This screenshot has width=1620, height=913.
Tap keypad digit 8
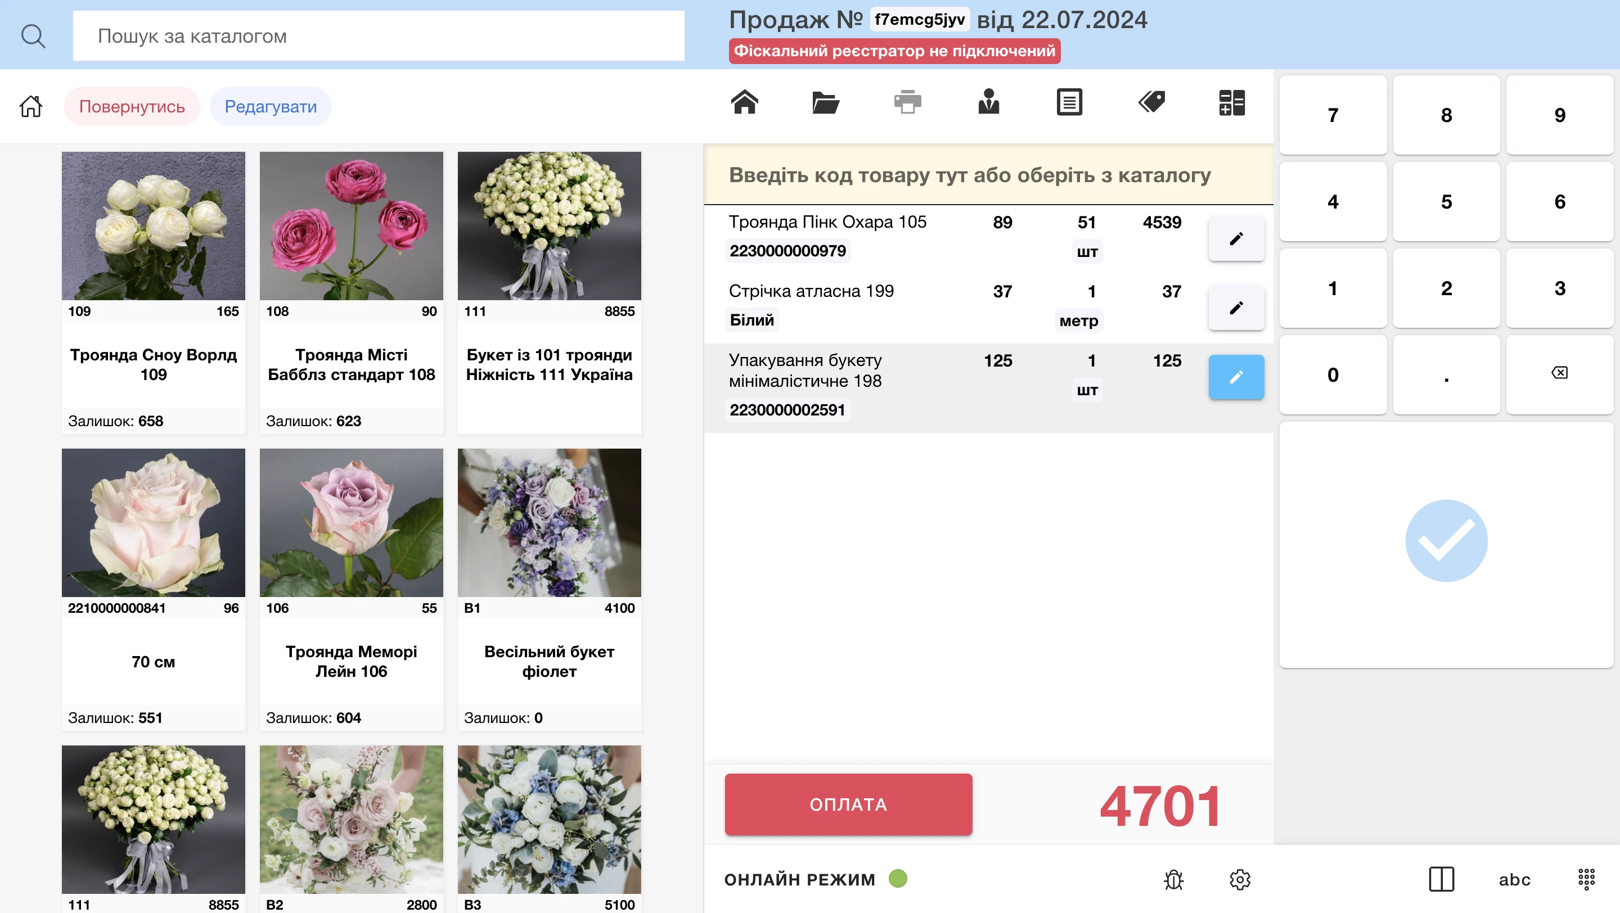[x=1446, y=115]
